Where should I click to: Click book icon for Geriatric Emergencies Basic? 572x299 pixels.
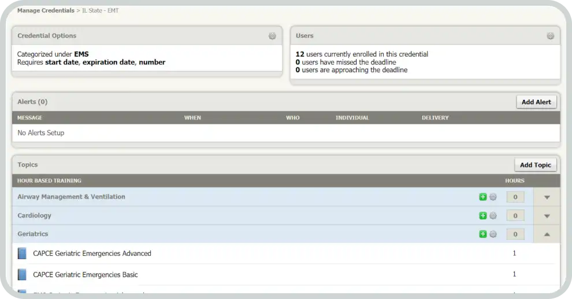click(22, 274)
